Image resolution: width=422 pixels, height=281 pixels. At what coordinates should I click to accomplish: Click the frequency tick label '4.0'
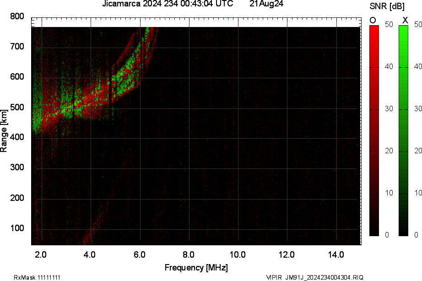(x=90, y=254)
